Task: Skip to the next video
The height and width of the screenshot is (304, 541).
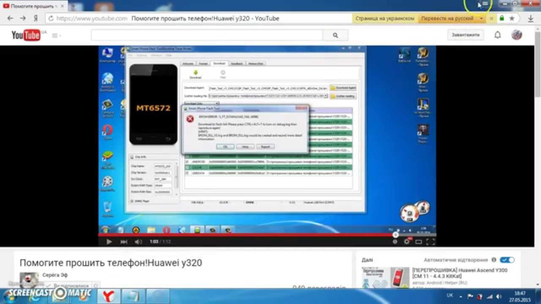Action: click(124, 242)
